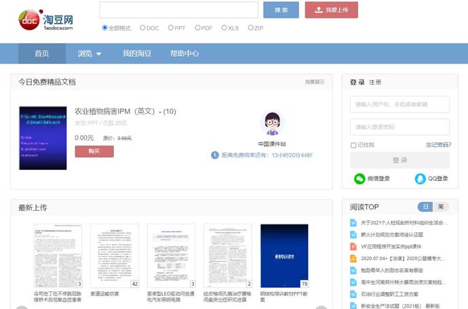
Task: Click the countdown clock icon
Action: click(215, 155)
